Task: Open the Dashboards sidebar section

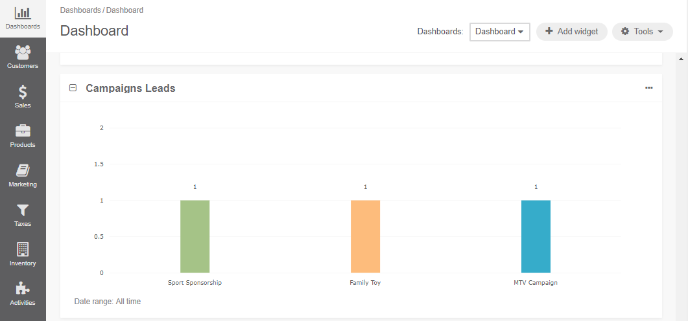Action: (23, 18)
